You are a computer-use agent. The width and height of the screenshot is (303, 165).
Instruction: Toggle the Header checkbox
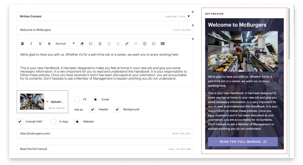click(x=92, y=109)
